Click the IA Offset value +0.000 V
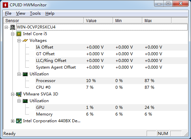Image resolution: width=191 pixels, height=139 pixels. (95, 47)
